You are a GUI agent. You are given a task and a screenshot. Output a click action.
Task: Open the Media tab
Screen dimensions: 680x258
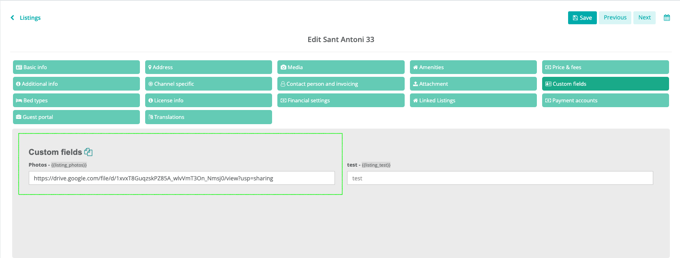pyautogui.click(x=341, y=67)
